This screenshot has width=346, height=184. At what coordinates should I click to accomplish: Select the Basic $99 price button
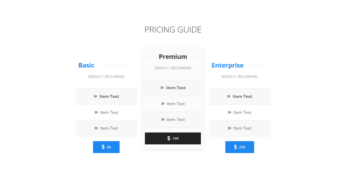(x=106, y=147)
